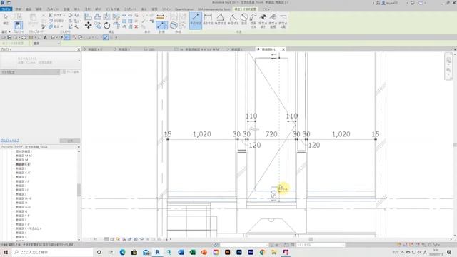Select the right 1,020 dimension text
Screen dimensions: 457x257
341,134
